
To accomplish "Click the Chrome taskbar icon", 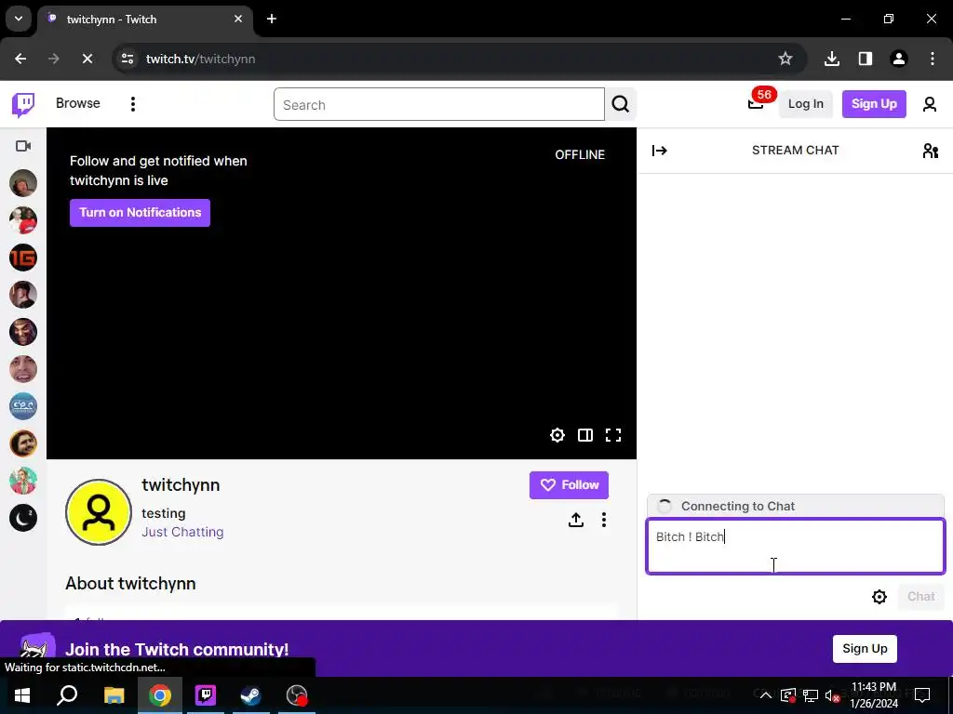I will tap(160, 695).
